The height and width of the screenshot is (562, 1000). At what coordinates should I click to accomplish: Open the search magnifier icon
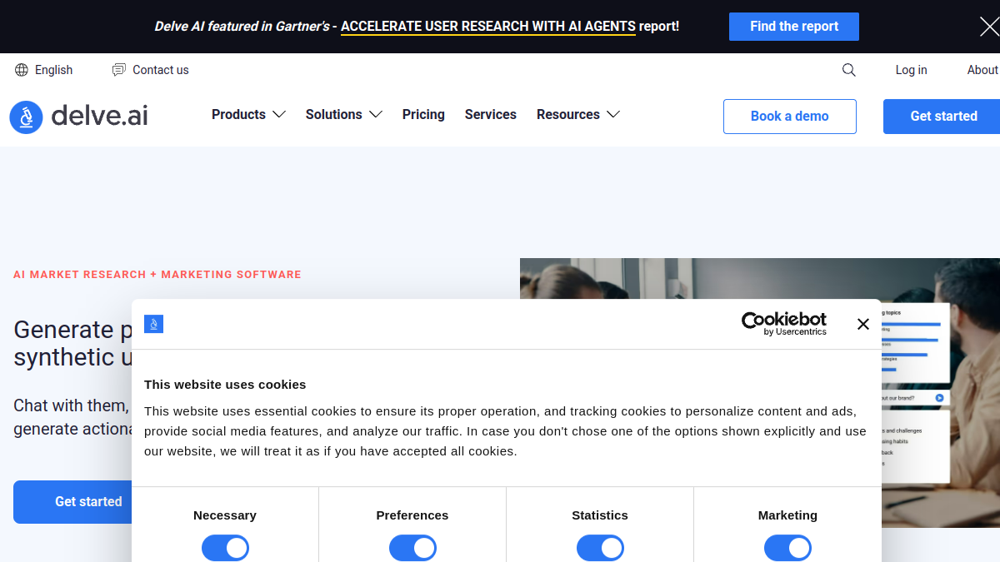tap(849, 70)
